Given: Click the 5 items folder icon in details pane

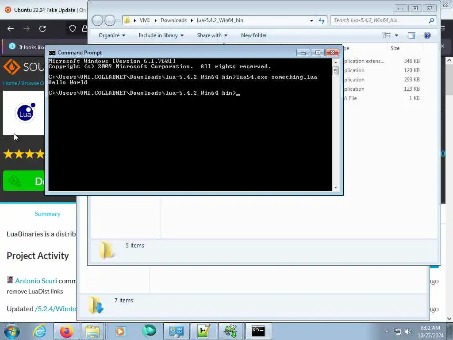Looking at the screenshot, I should click(x=107, y=250).
